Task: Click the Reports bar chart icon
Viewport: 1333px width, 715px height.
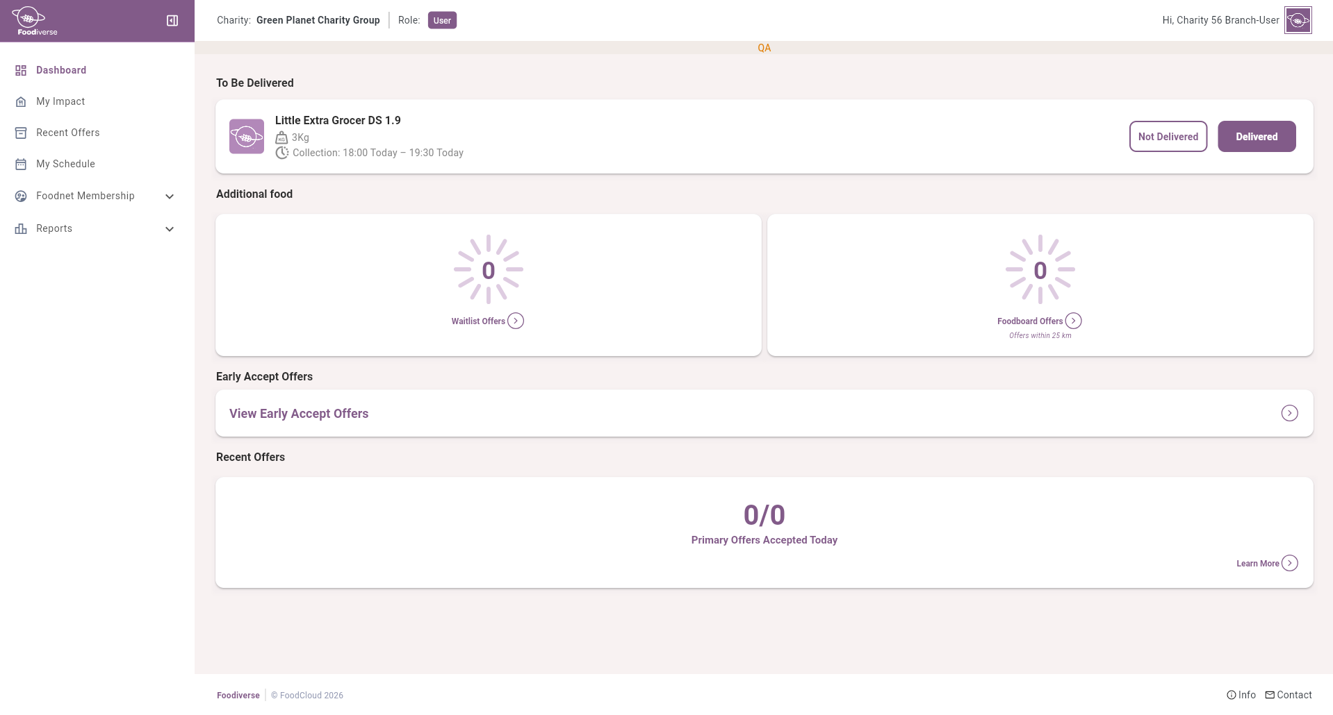Action: click(21, 228)
